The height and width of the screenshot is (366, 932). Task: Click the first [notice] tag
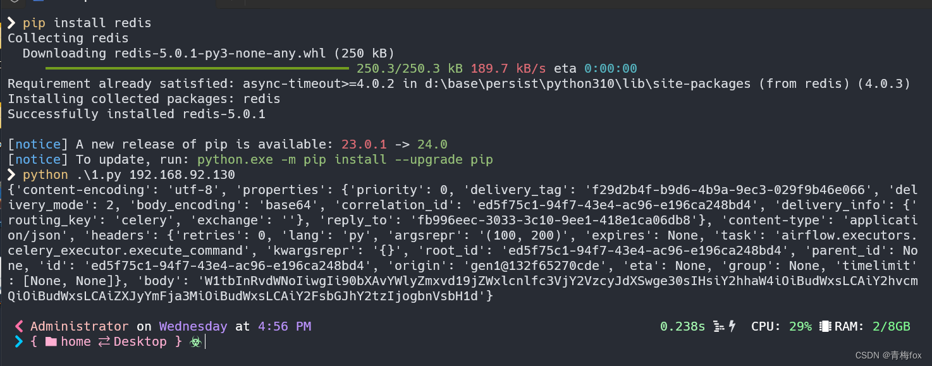coord(38,144)
